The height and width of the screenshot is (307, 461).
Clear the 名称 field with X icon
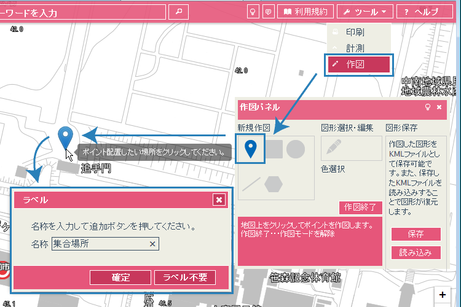click(152, 244)
